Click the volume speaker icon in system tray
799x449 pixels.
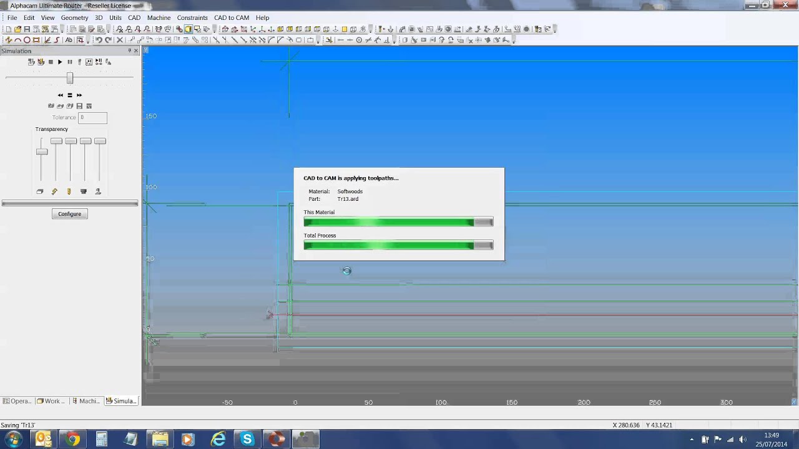pyautogui.click(x=742, y=440)
